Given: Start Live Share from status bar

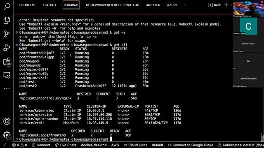Looking at the screenshot, I should pos(66,145).
